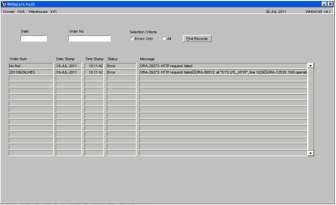336x205 pixels.
Task: Click the Order Num column header
Action: click(x=18, y=59)
